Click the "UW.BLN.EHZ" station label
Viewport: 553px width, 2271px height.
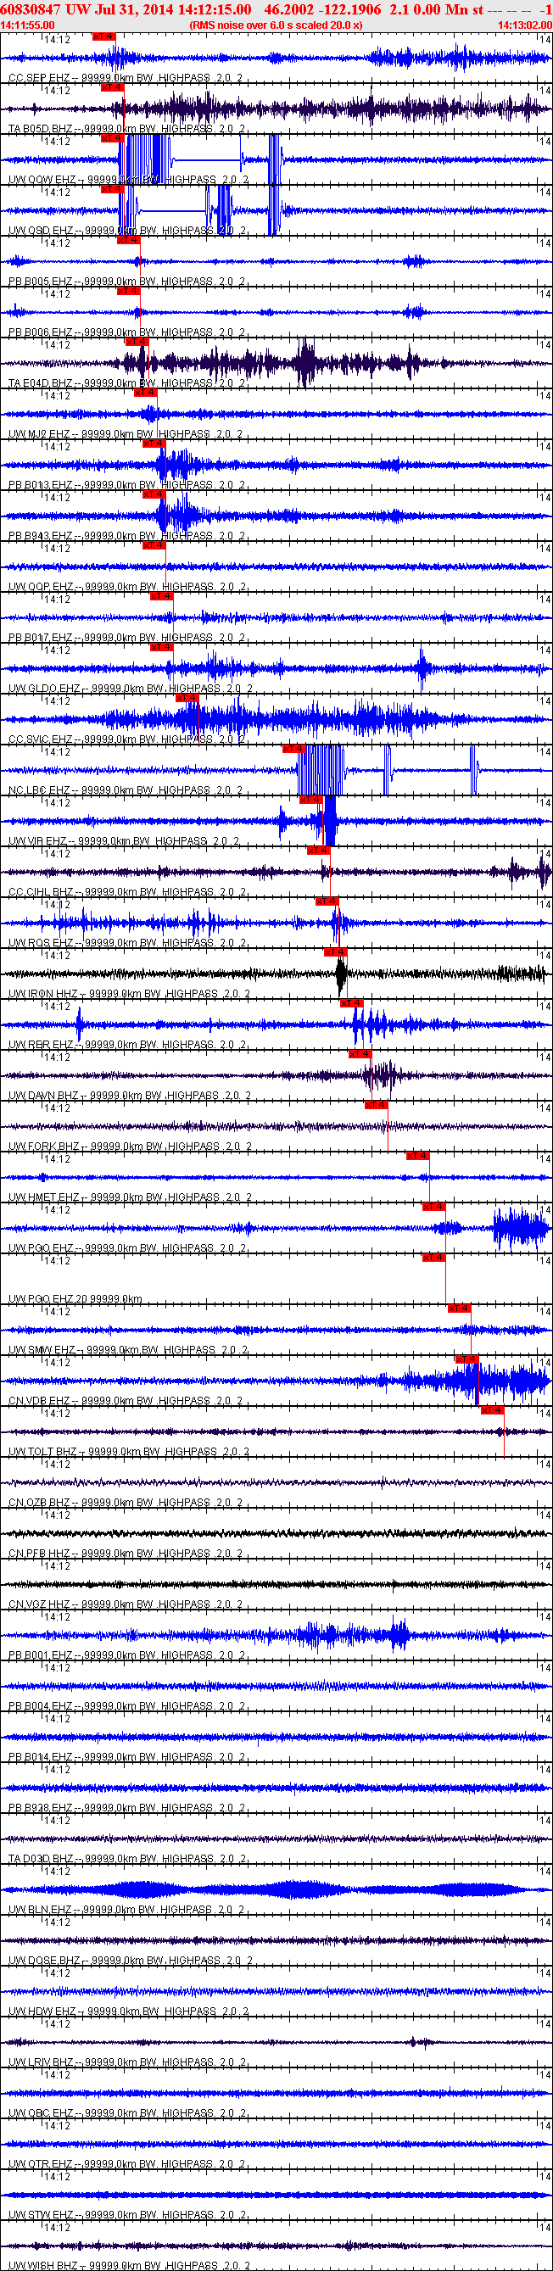click(x=41, y=1910)
